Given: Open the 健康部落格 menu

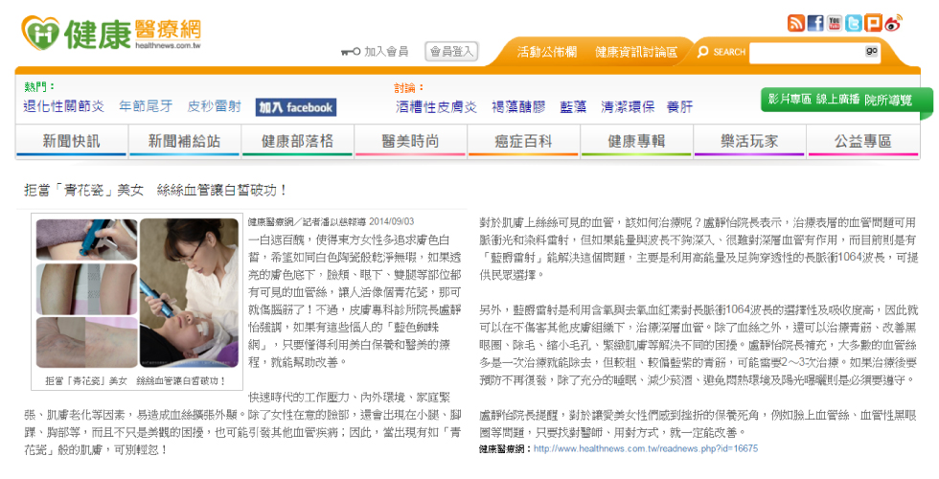Looking at the screenshot, I should pos(297,142).
